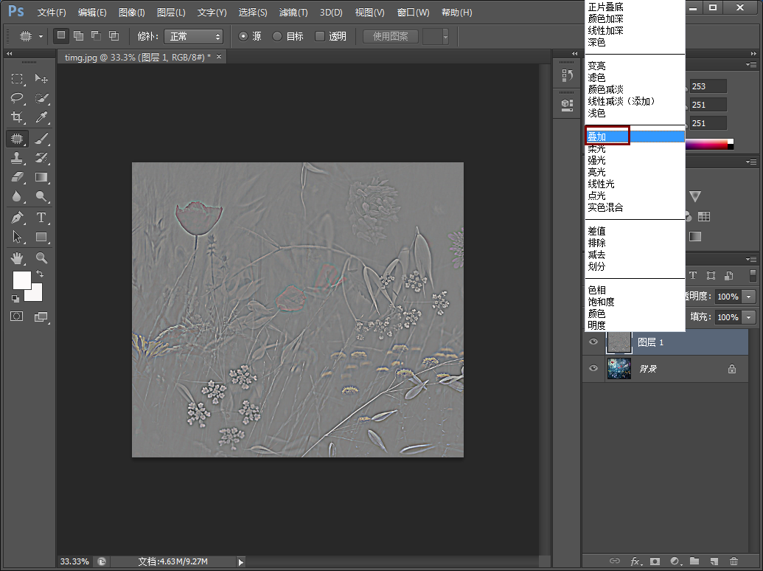Swap foreground and background colors

(40, 274)
